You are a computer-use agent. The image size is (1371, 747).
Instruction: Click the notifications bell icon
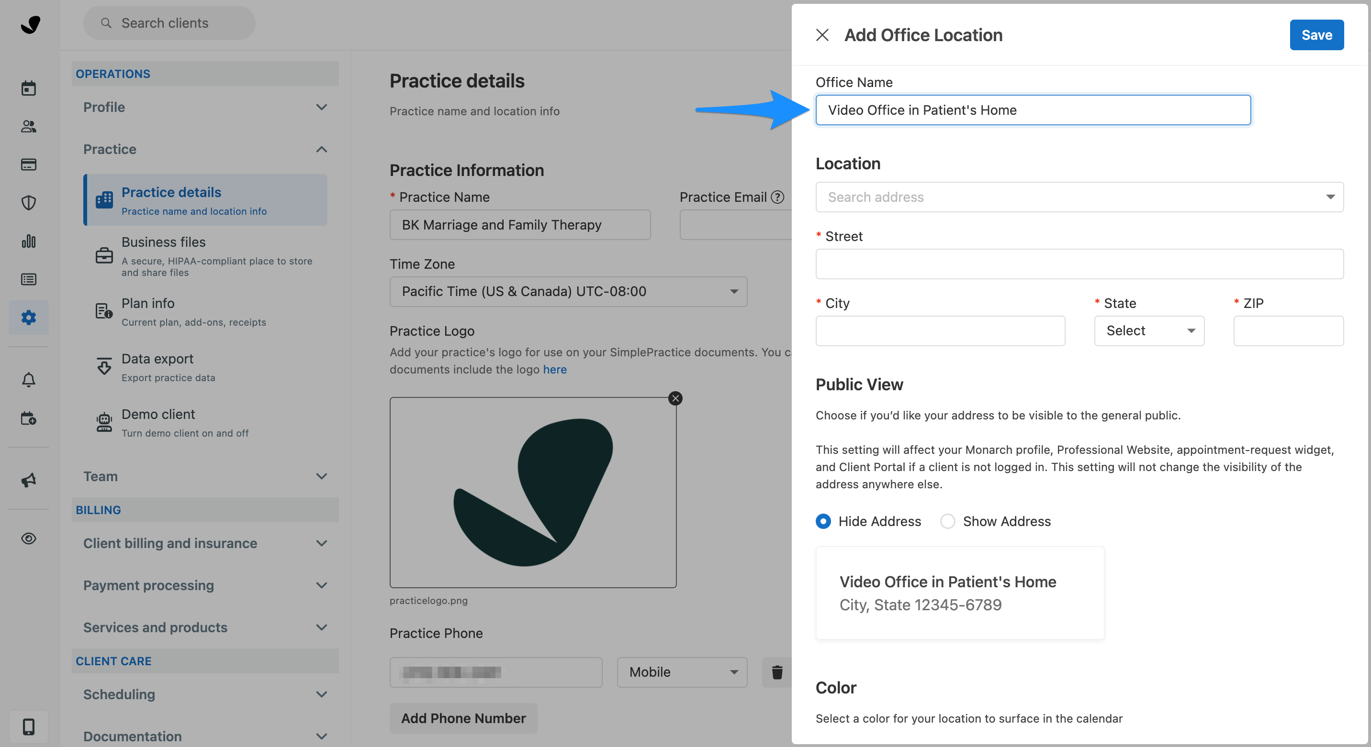[29, 380]
